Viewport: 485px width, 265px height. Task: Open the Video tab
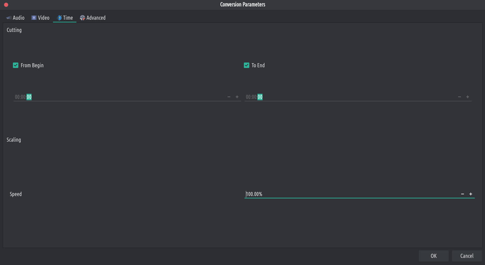[40, 18]
